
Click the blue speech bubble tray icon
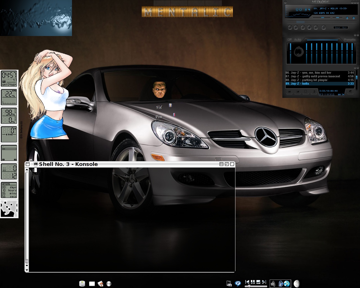(238, 284)
